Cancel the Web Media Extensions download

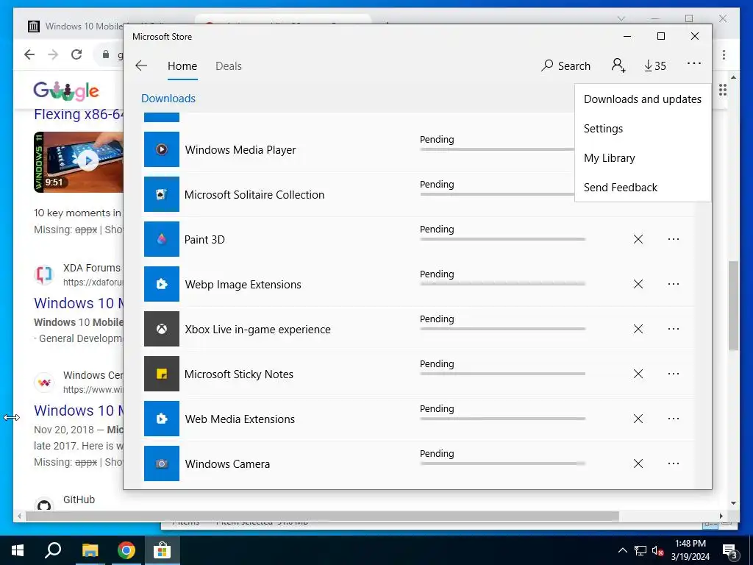[638, 419]
